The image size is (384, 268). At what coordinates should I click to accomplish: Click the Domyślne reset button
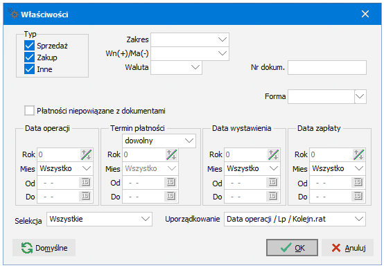point(44,248)
